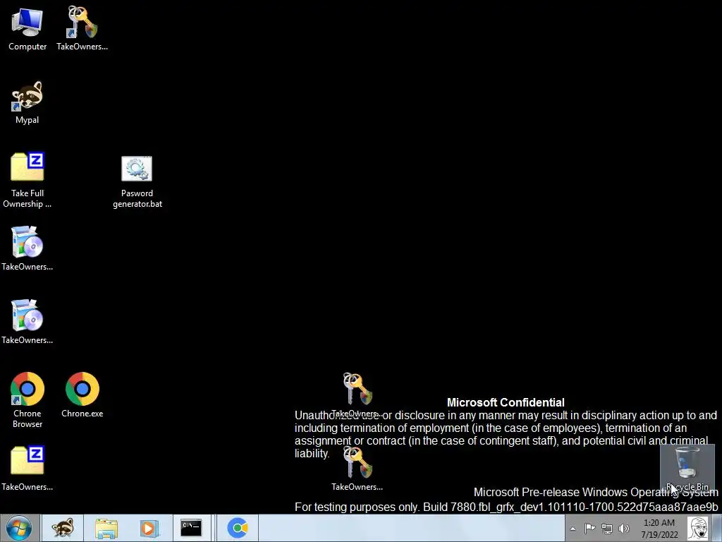The image size is (722, 542).
Task: Select the Chrone Browser shortcut icon
Action: click(x=27, y=399)
